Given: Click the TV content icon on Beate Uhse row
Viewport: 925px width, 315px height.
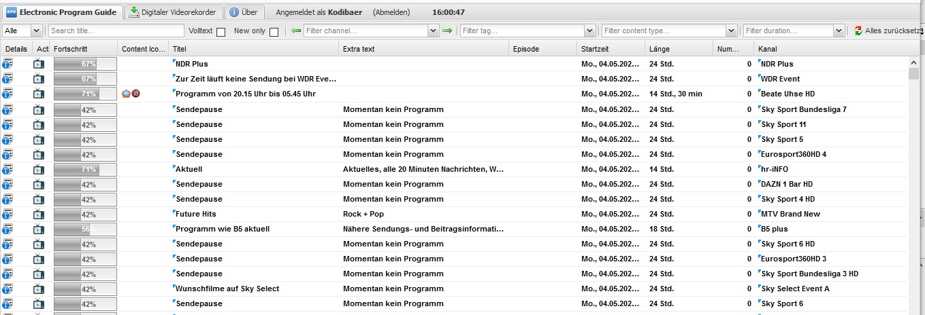Looking at the screenshot, I should (x=127, y=94).
